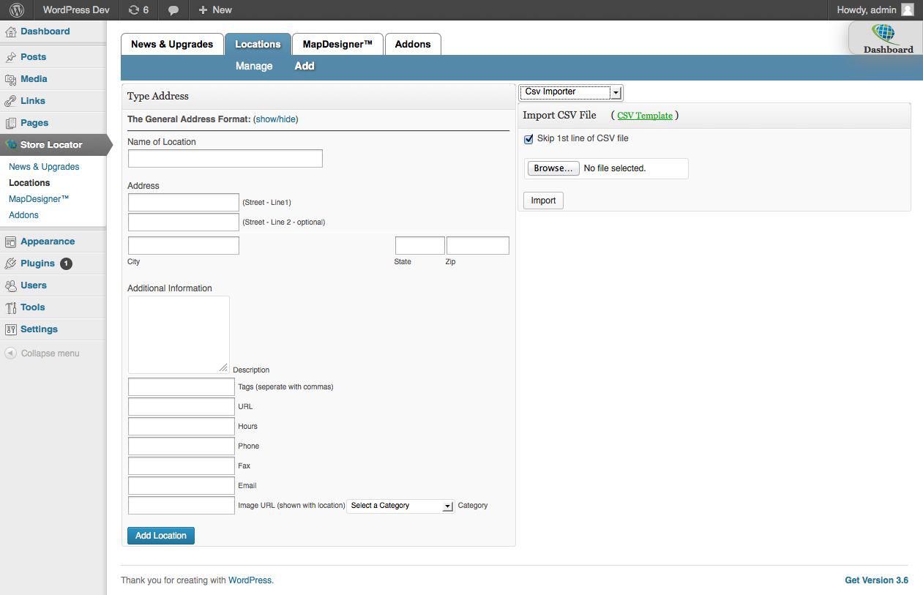Viewport: 923px width, 595px height.
Task: Click the Add Location button
Action: point(161,536)
